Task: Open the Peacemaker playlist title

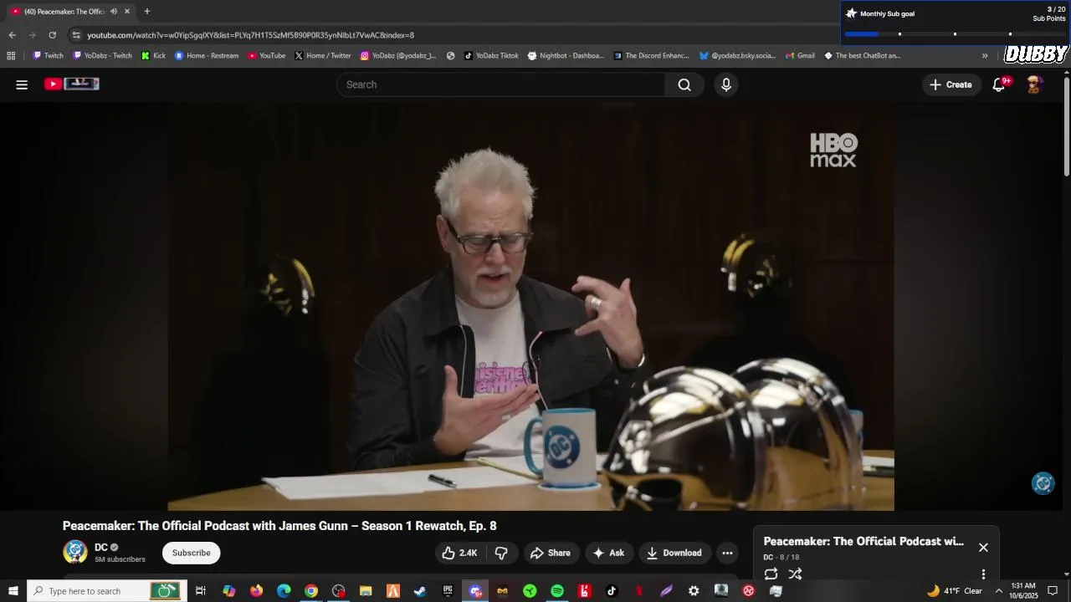Action: click(863, 541)
